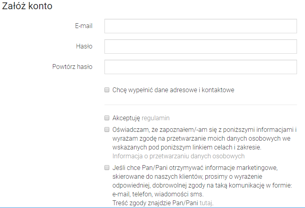Screen dimensions: 305x208
Task: Click the Załóż konto heading
Action: pyautogui.click(x=27, y=6)
